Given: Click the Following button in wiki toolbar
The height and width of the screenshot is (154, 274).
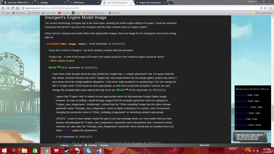Looking at the screenshot, I should [64, 145].
